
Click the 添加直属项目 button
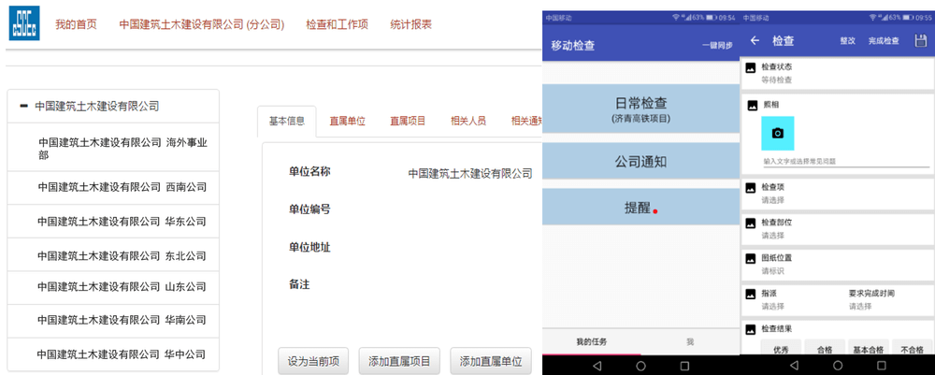(x=399, y=361)
